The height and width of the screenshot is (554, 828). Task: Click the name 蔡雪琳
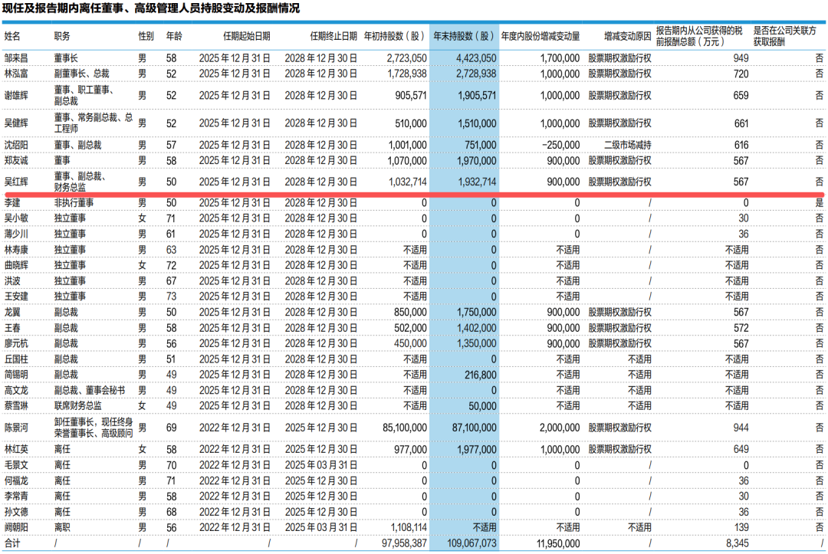(x=16, y=406)
